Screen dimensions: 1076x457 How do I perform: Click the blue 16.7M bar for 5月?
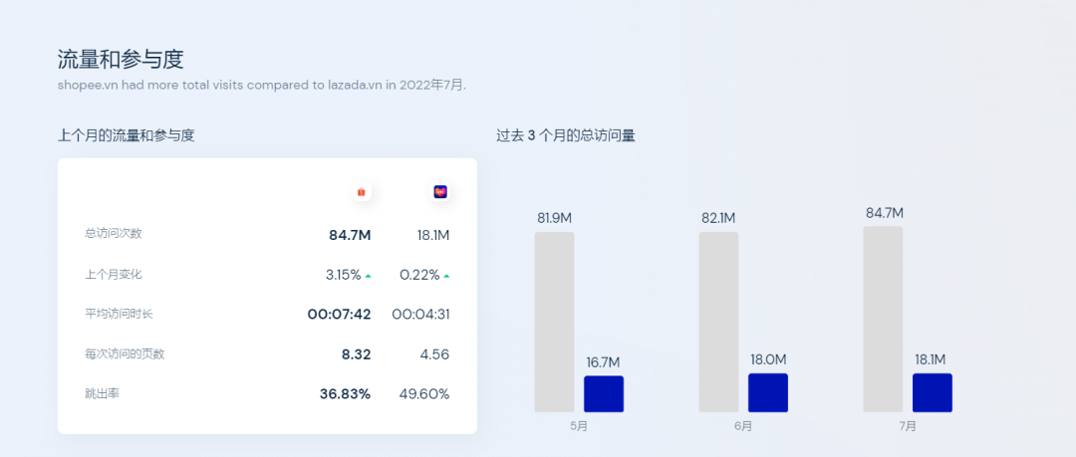pyautogui.click(x=604, y=394)
